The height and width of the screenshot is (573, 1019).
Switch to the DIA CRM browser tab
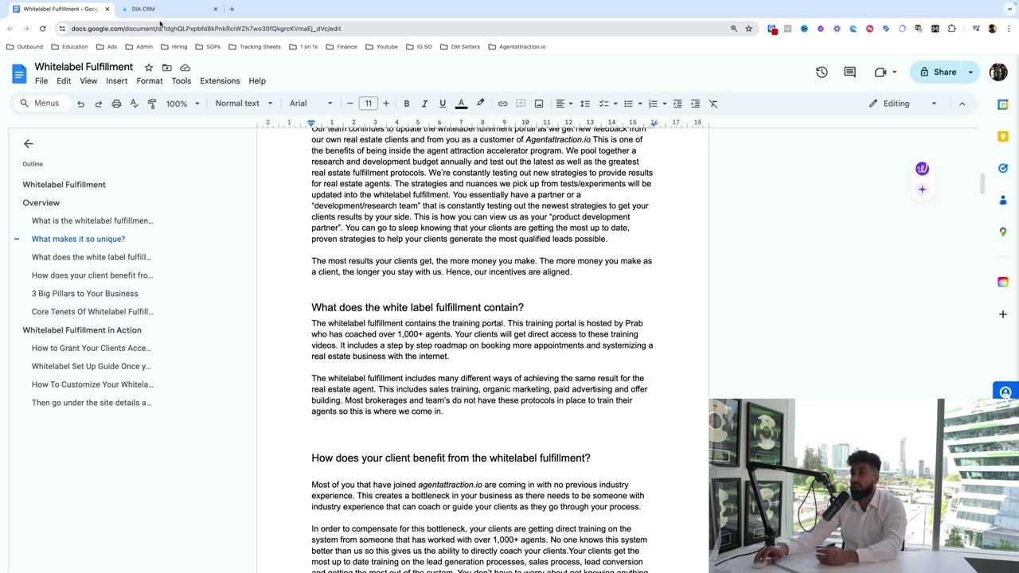[170, 9]
